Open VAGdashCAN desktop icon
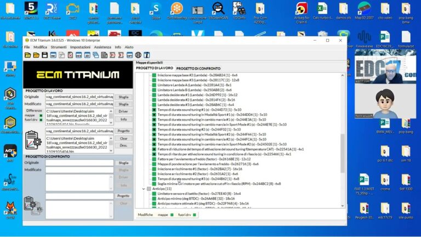421x237 pixels. pyautogui.click(x=218, y=12)
